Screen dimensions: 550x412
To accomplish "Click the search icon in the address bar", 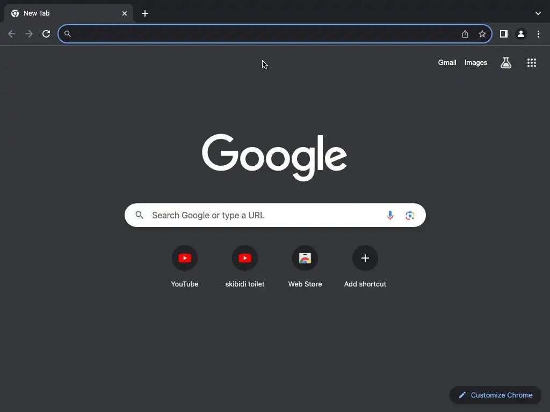I will [68, 34].
